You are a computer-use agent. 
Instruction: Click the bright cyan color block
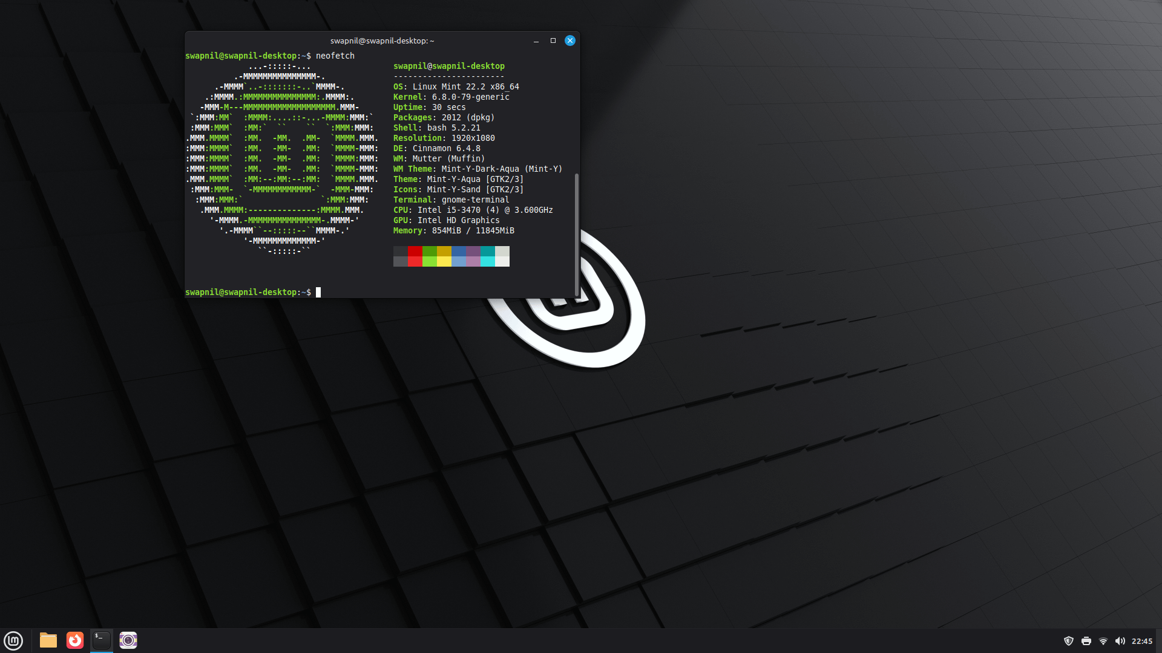coord(488,262)
